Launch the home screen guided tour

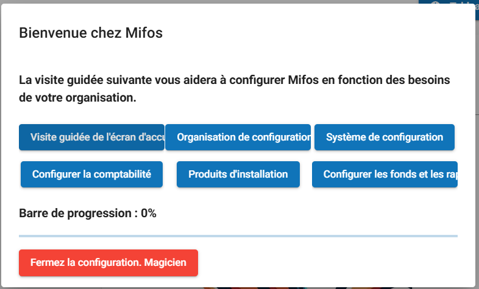91,137
